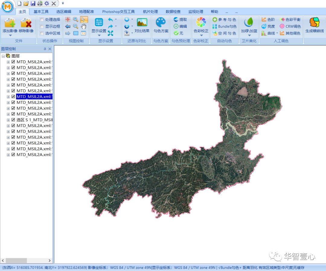Save using the floppy disk icon

point(33,3)
